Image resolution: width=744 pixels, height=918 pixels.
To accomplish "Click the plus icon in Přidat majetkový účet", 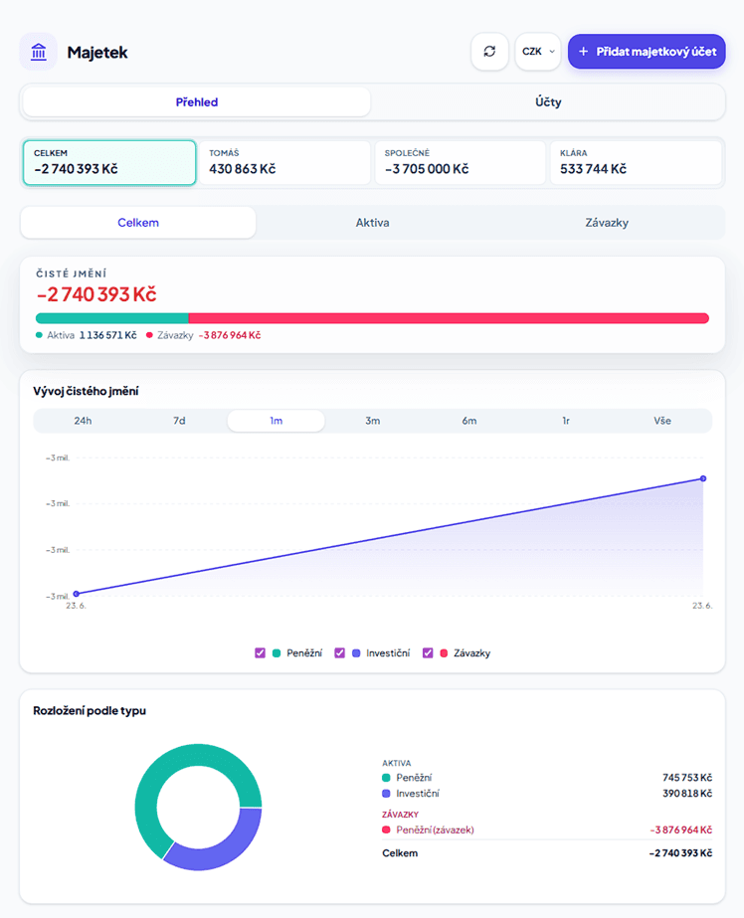I will (x=583, y=52).
